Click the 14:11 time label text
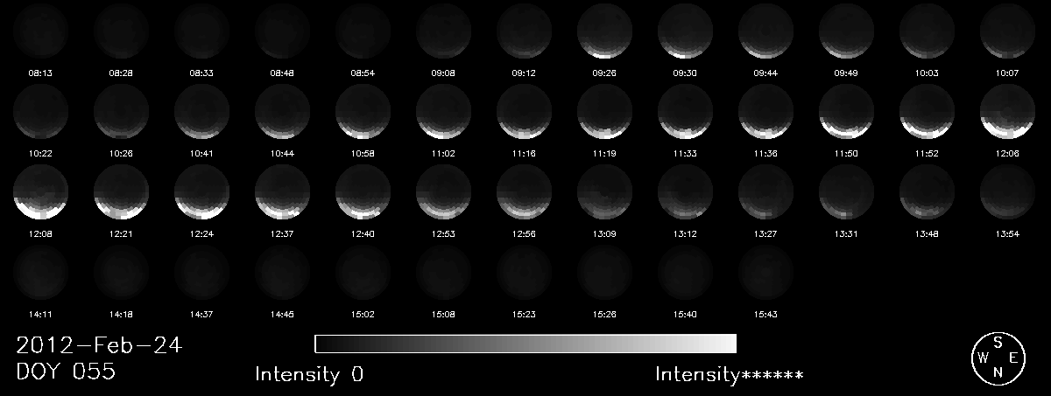Image resolution: width=1051 pixels, height=396 pixels. [x=39, y=314]
